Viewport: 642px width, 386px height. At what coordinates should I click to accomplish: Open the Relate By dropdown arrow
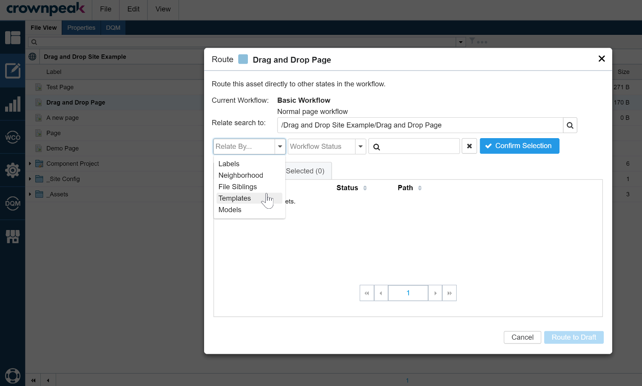point(280,146)
